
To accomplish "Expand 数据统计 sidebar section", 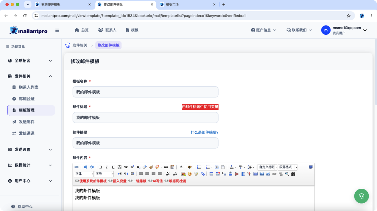I will (30, 165).
